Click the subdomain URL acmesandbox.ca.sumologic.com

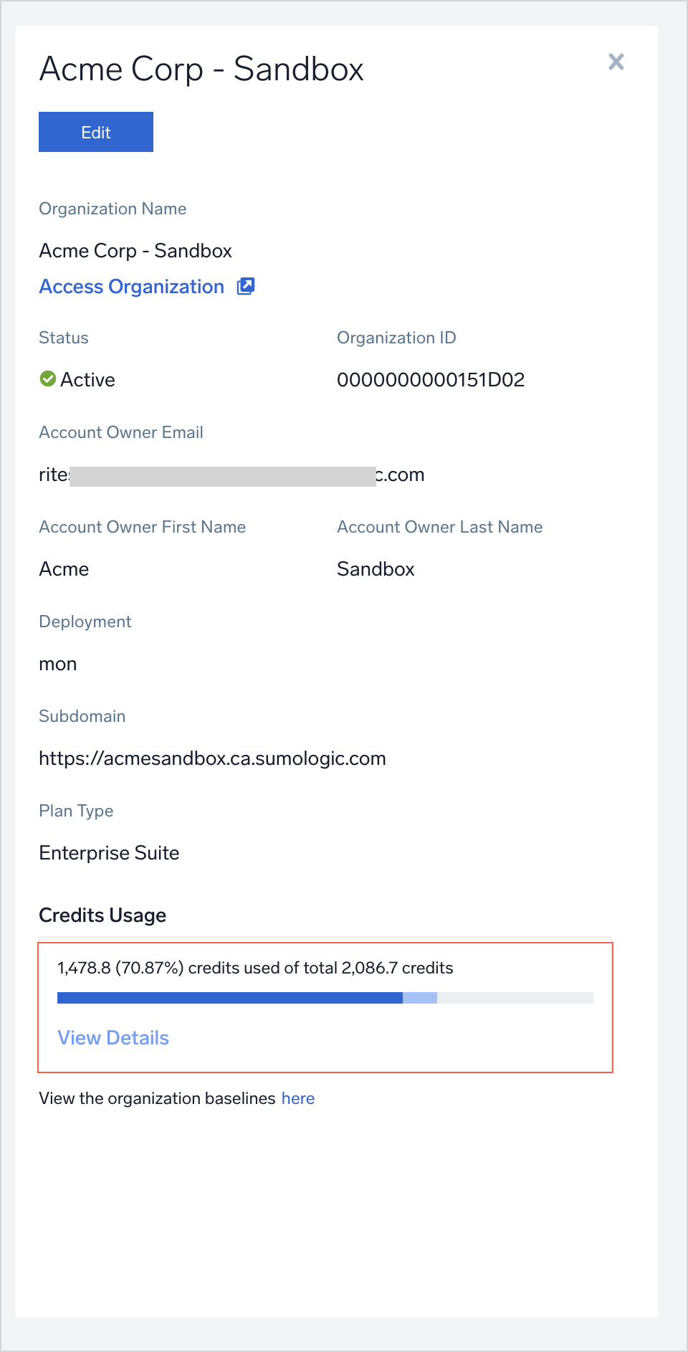coord(212,758)
